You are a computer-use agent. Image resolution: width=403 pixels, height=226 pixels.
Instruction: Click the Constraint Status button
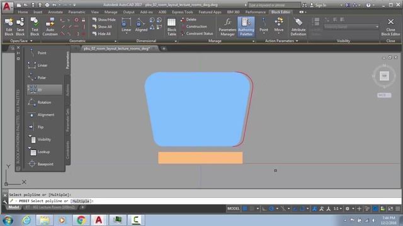click(197, 33)
